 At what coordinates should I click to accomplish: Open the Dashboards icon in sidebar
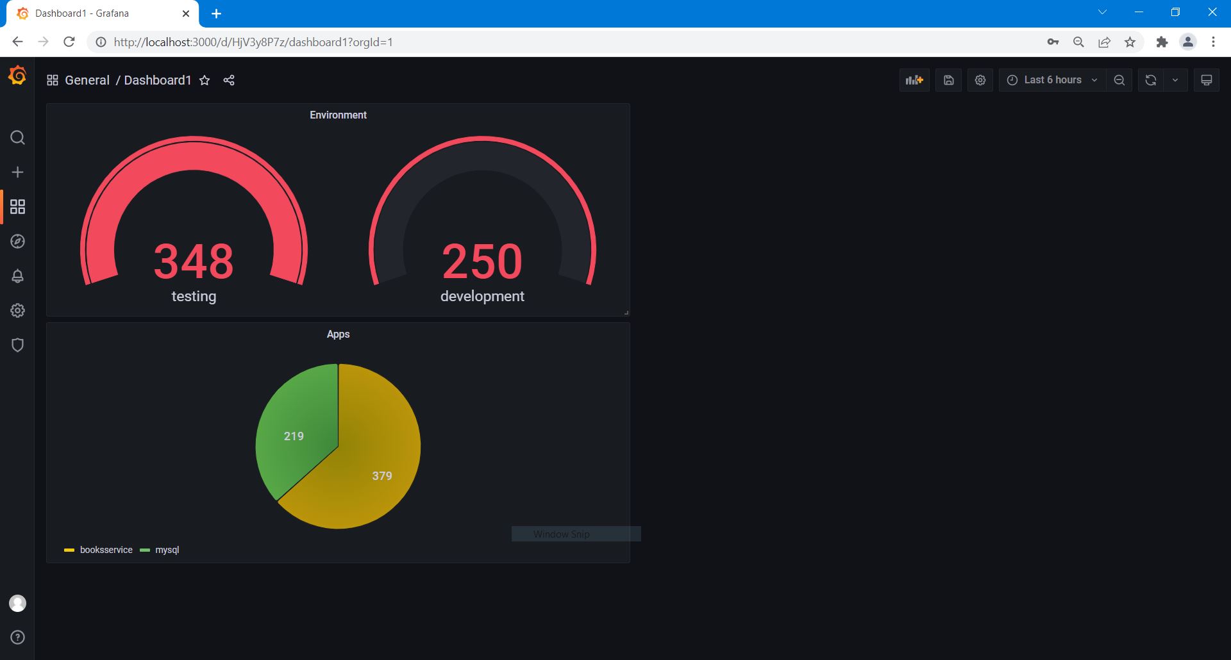click(x=18, y=206)
